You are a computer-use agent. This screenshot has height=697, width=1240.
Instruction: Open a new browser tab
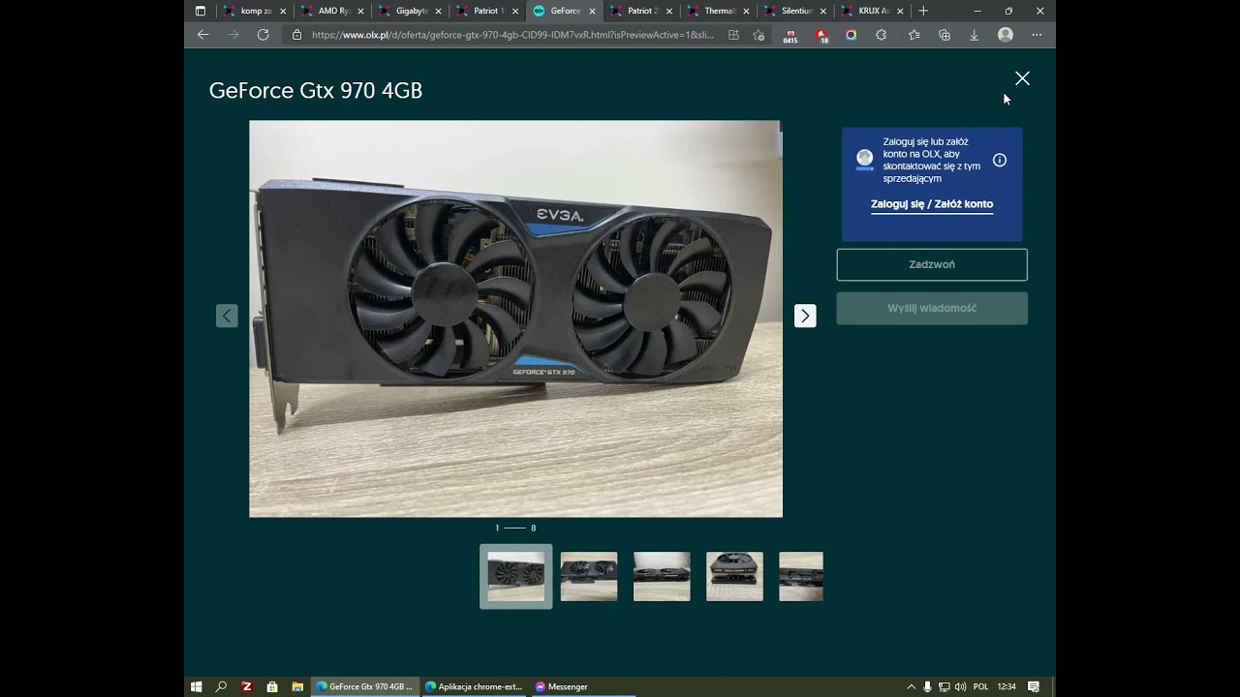coord(923,11)
